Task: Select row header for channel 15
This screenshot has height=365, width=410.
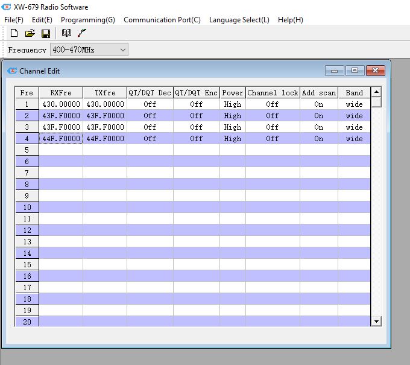Action: coord(27,264)
